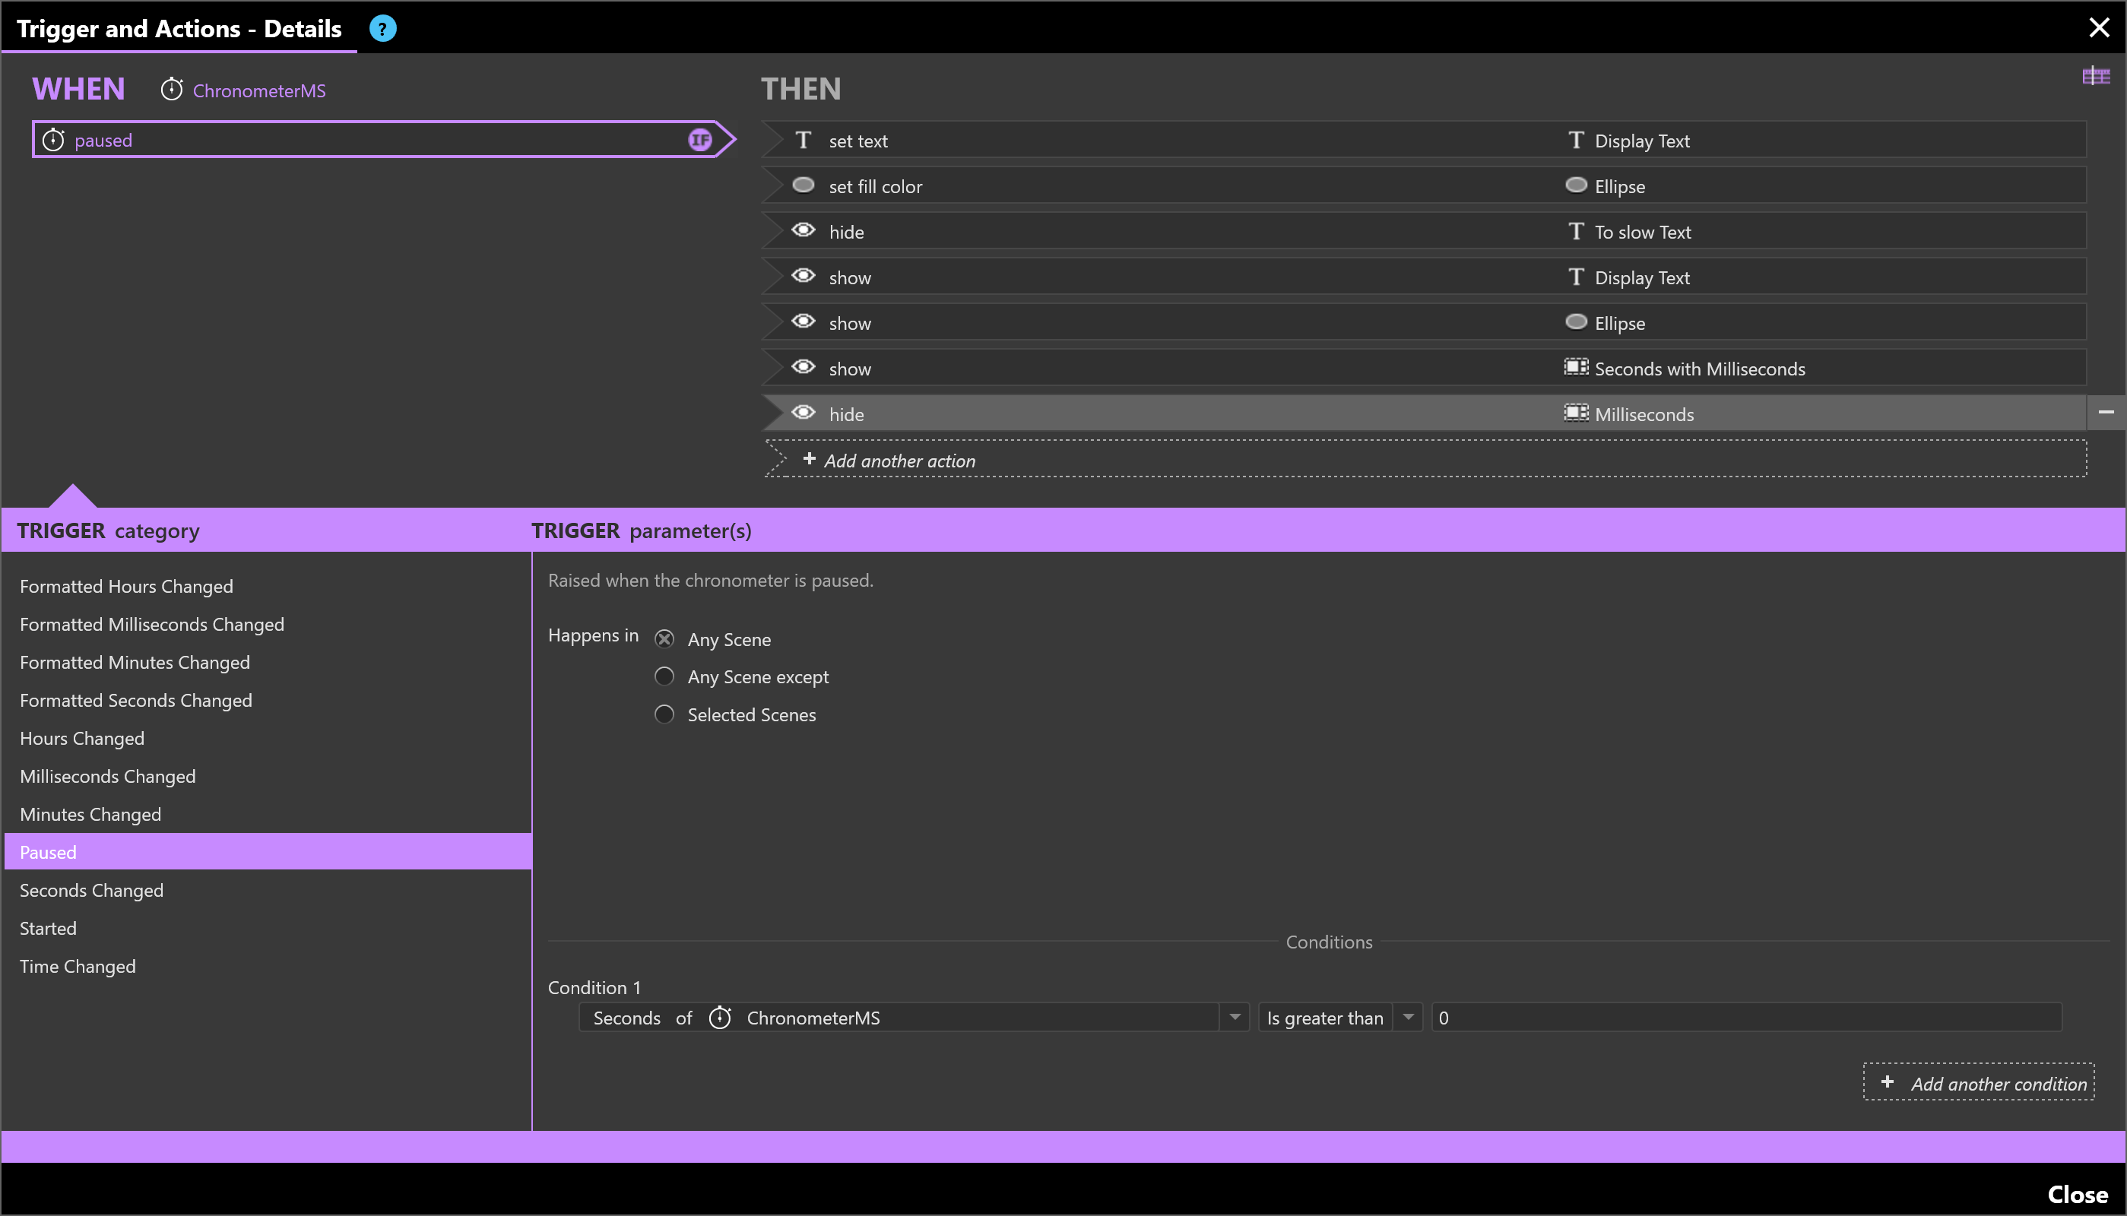The height and width of the screenshot is (1216, 2127).
Task: Select the set text action row
Action: click(x=1424, y=140)
